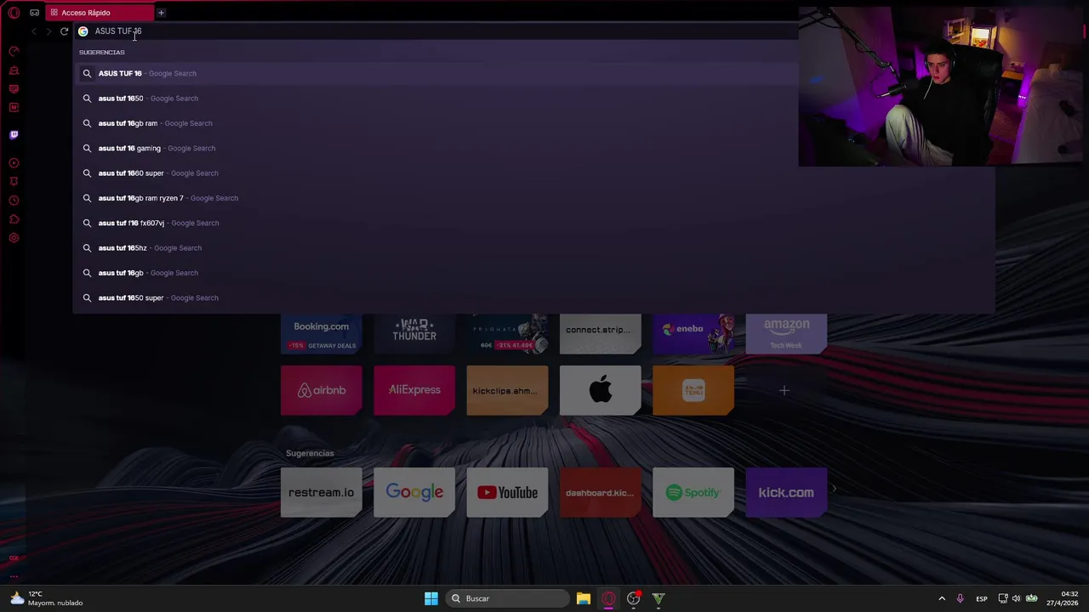Select the Acceso Rápido tab
The image size is (1089, 612).
pyautogui.click(x=100, y=13)
